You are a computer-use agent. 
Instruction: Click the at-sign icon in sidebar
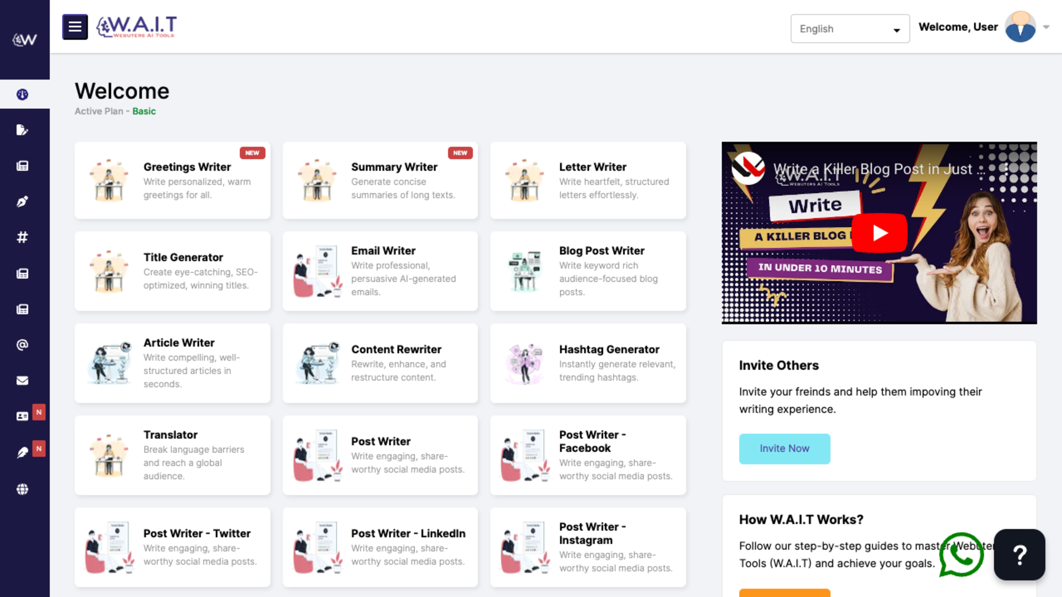click(x=23, y=345)
